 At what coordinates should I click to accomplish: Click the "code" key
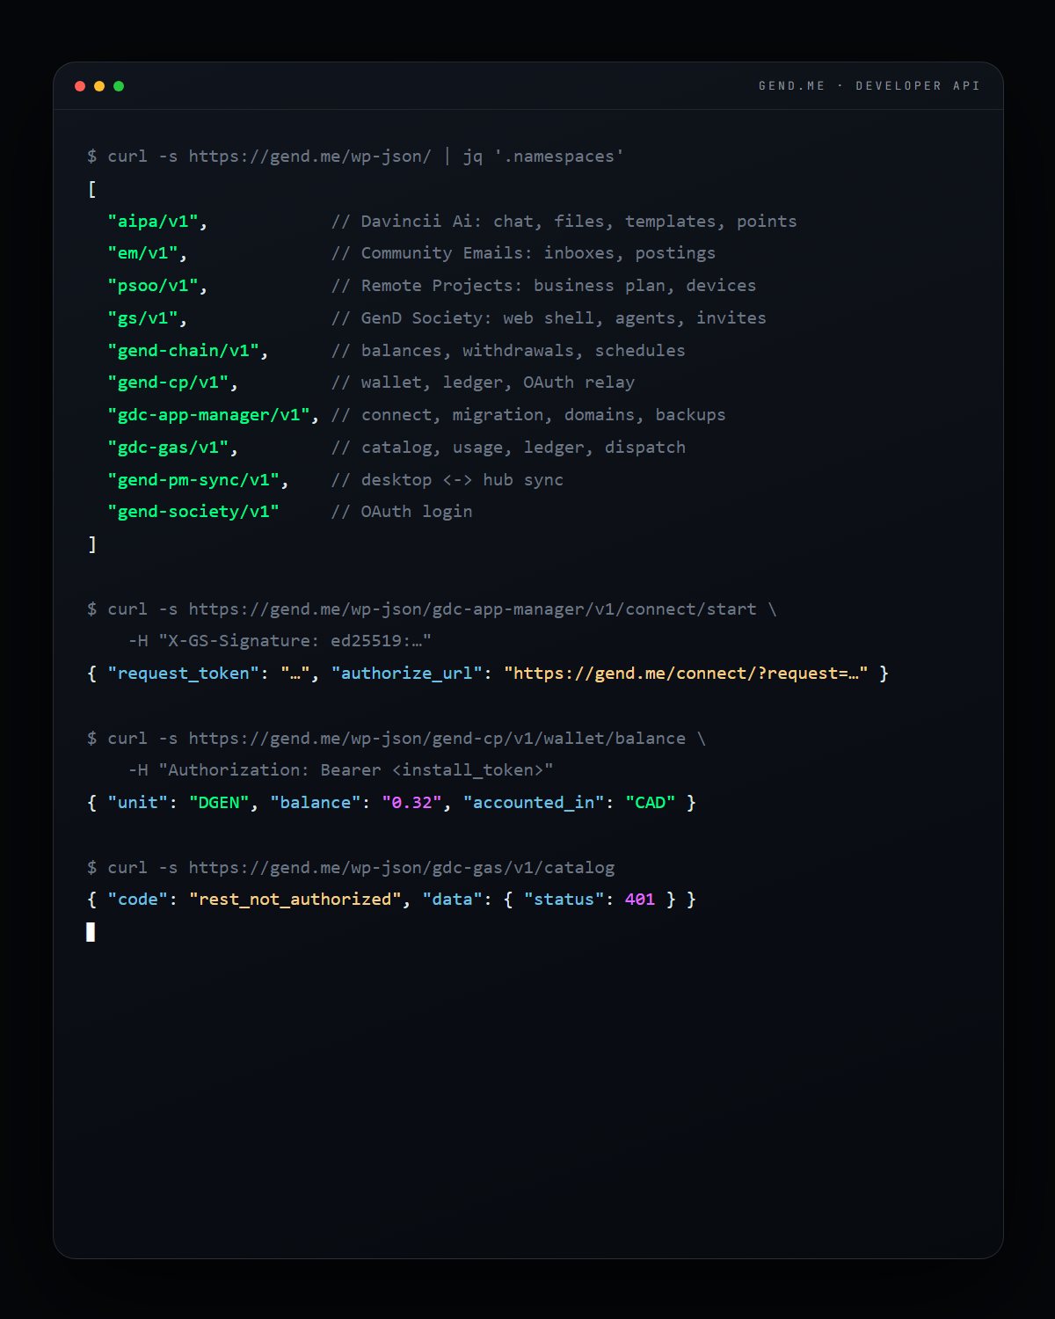coord(137,900)
